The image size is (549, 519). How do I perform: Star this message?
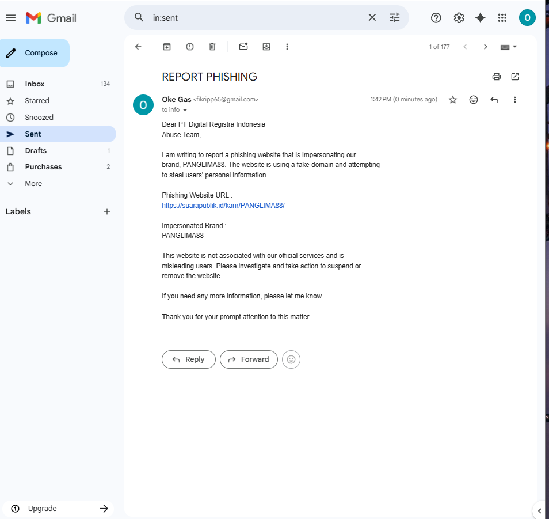tap(453, 100)
